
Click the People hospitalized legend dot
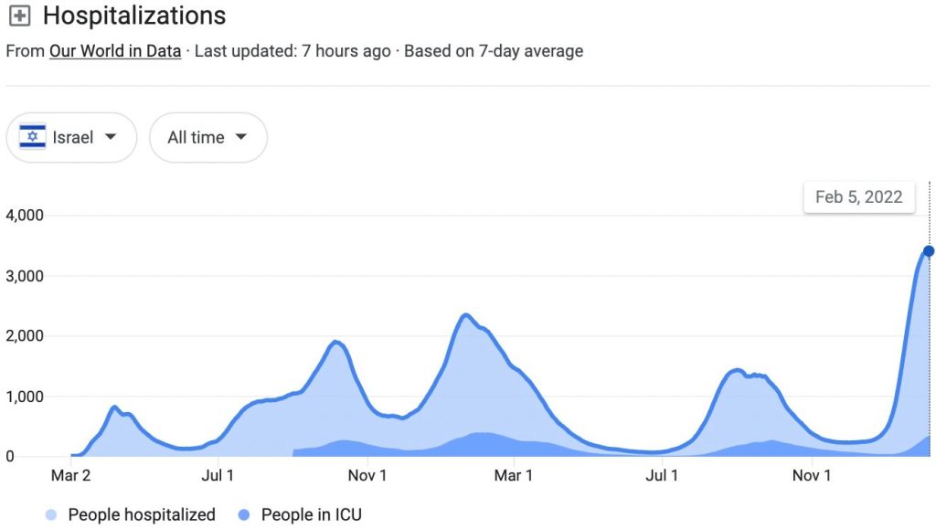tap(51, 515)
